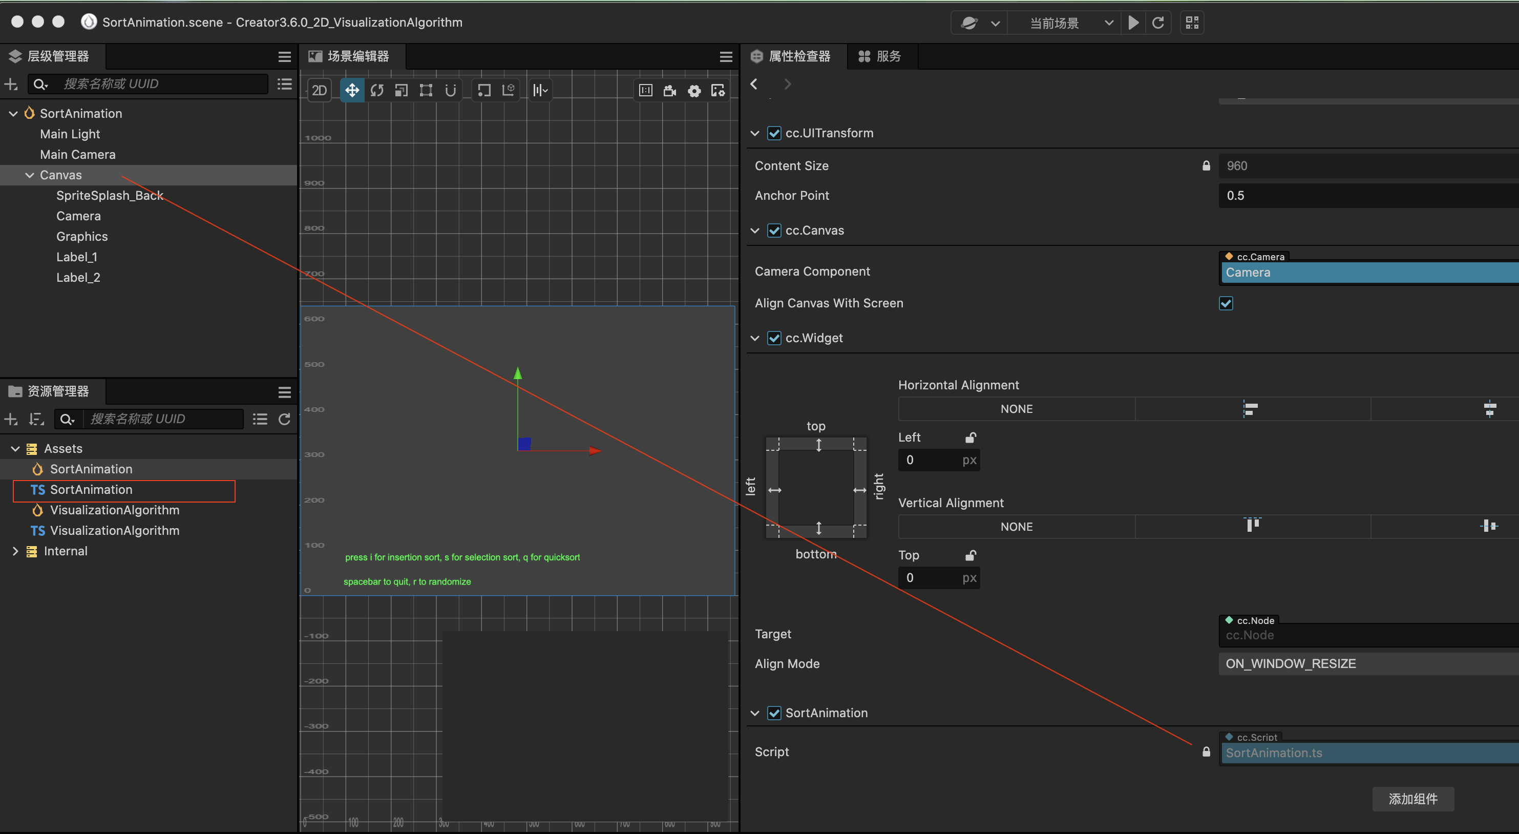This screenshot has height=834, width=1519.
Task: Select the Rotate gizmo tool
Action: click(377, 90)
